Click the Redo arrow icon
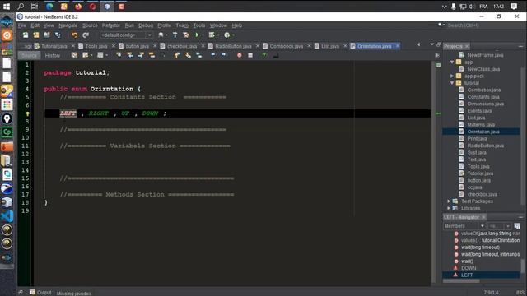This screenshot has height=296, width=527. pyautogui.click(x=86, y=35)
